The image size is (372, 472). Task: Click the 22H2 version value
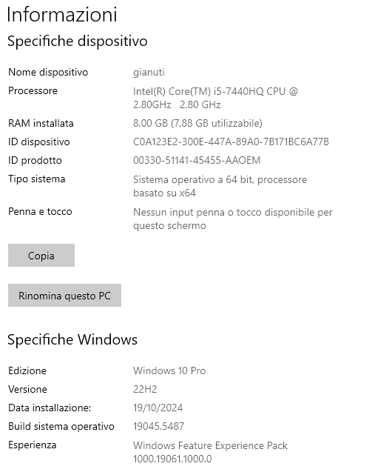click(x=145, y=389)
